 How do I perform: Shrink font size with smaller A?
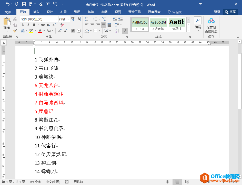coord(66,31)
